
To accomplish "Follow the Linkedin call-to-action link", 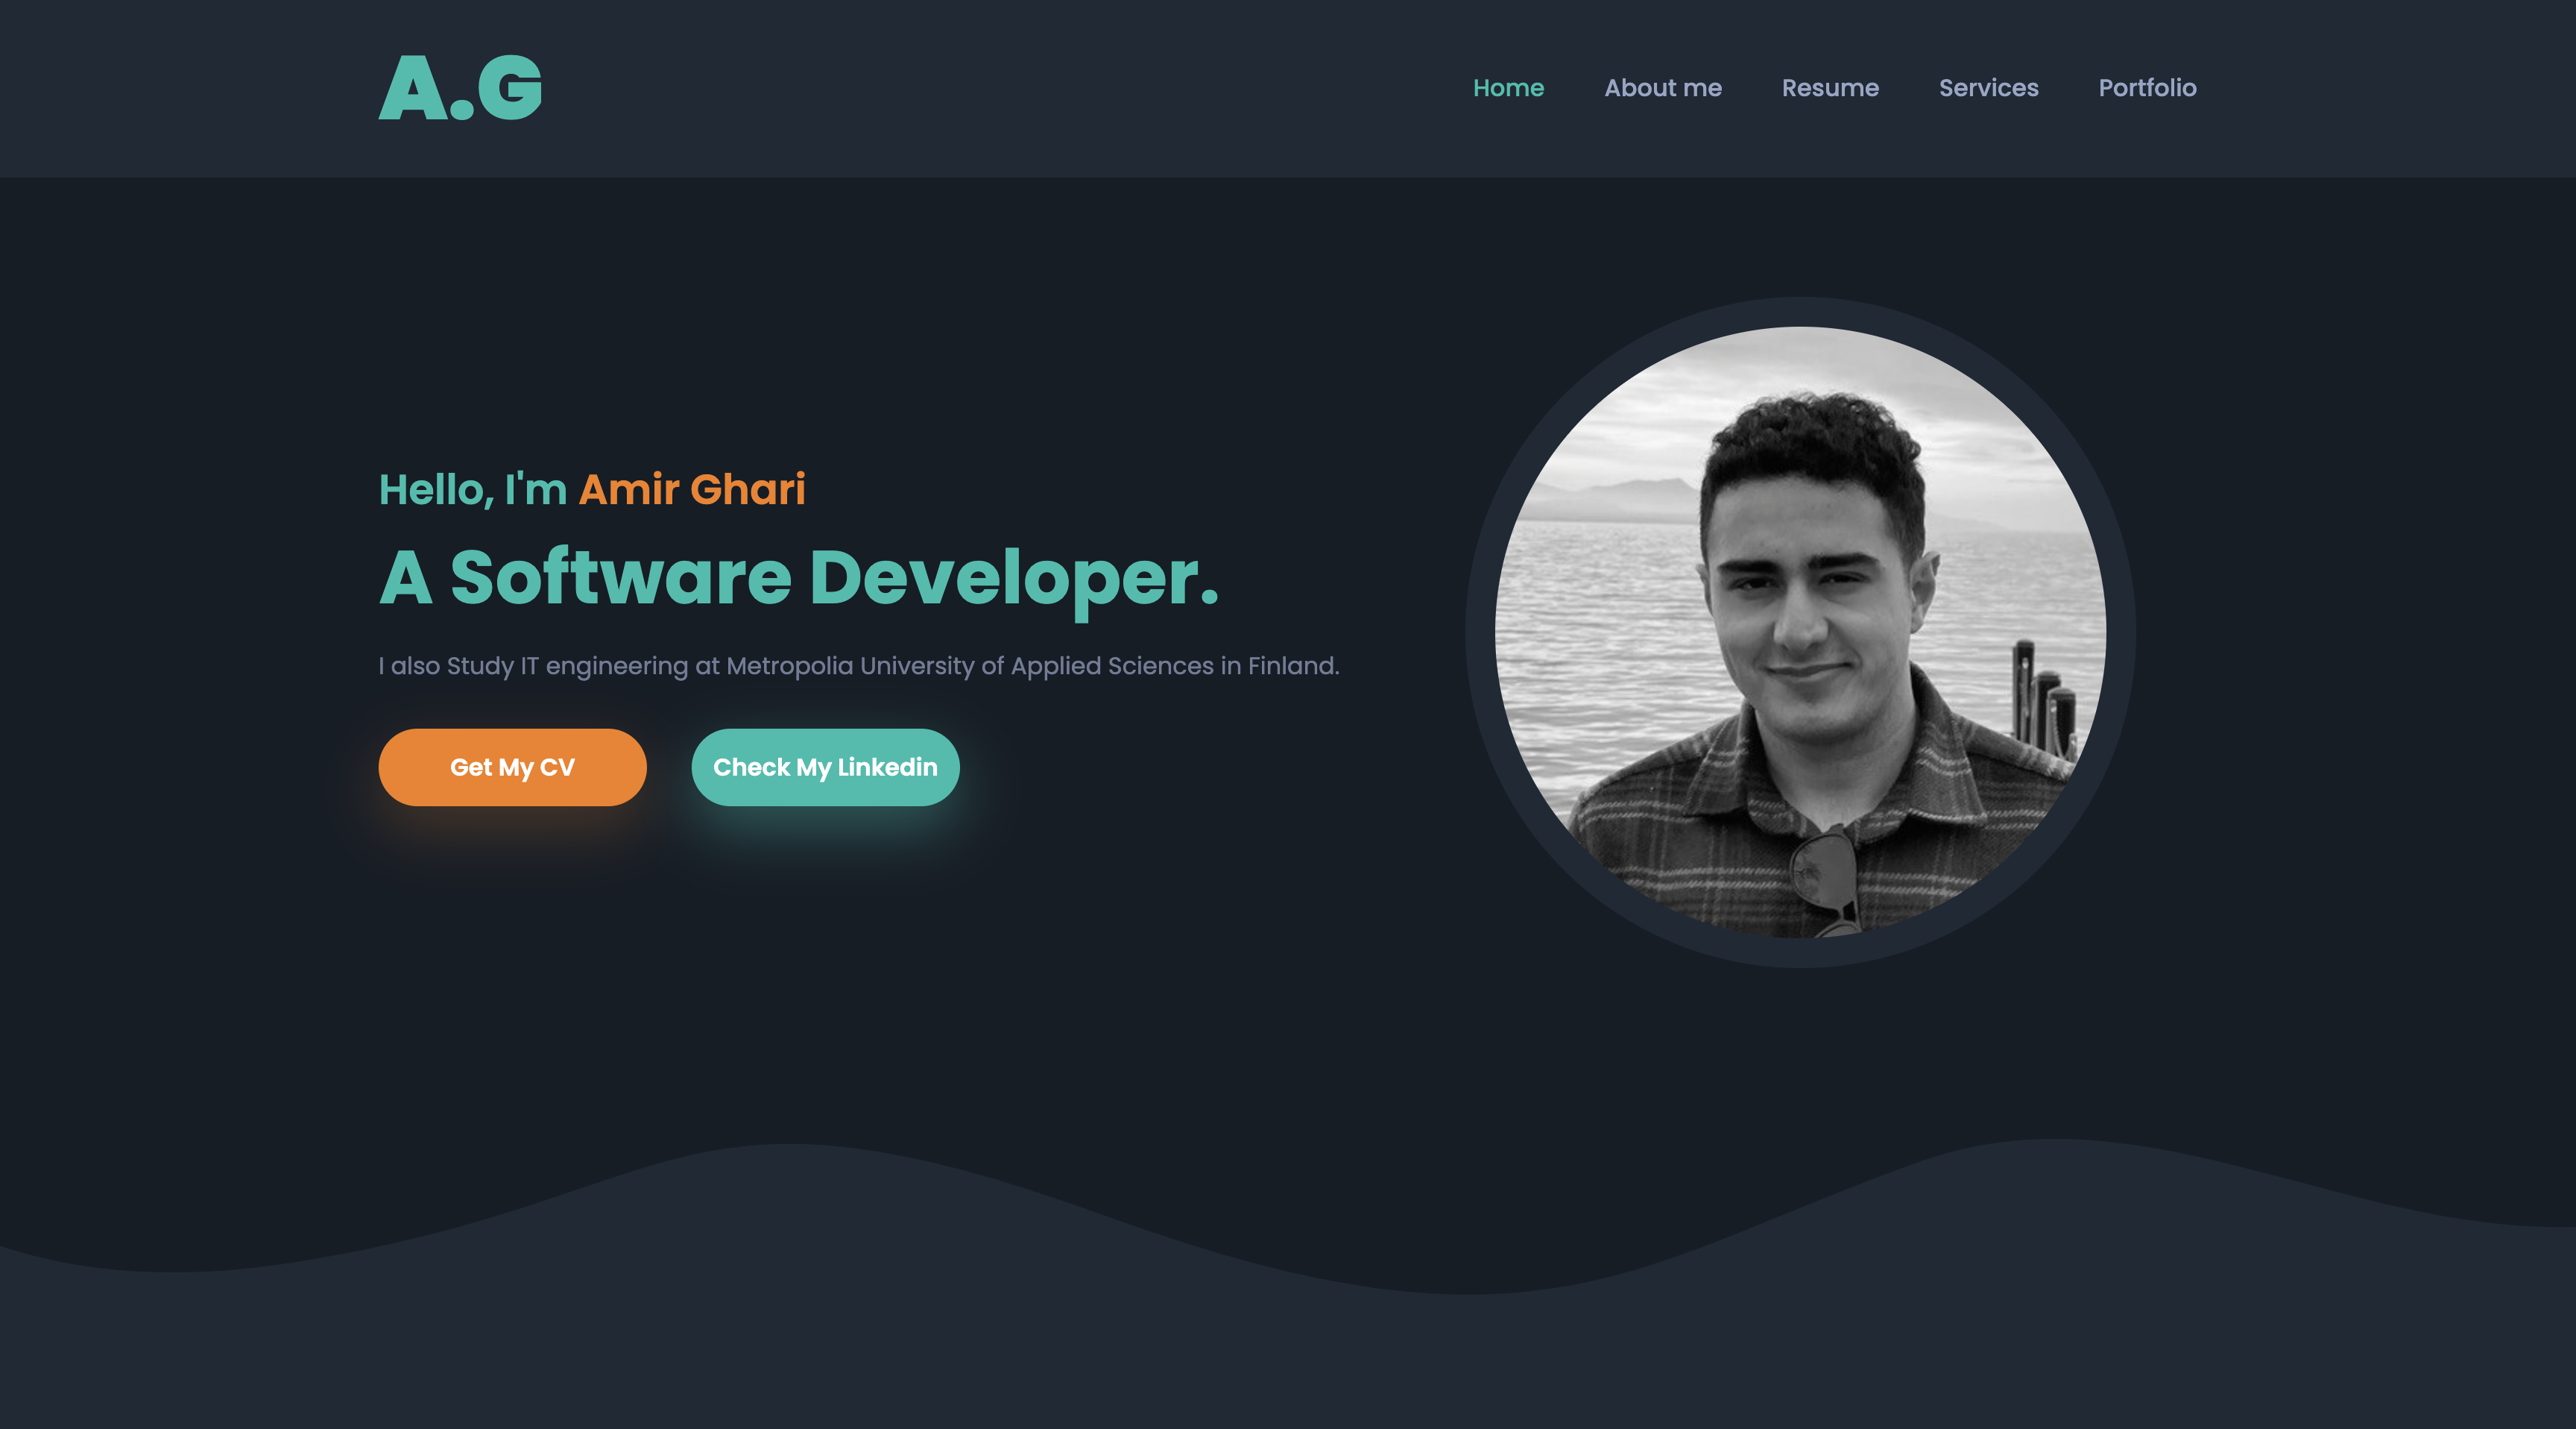I will 825,767.
